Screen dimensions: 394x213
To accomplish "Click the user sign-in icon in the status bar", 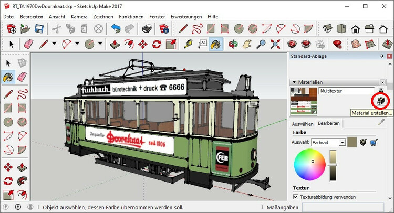I will pos(30,207).
